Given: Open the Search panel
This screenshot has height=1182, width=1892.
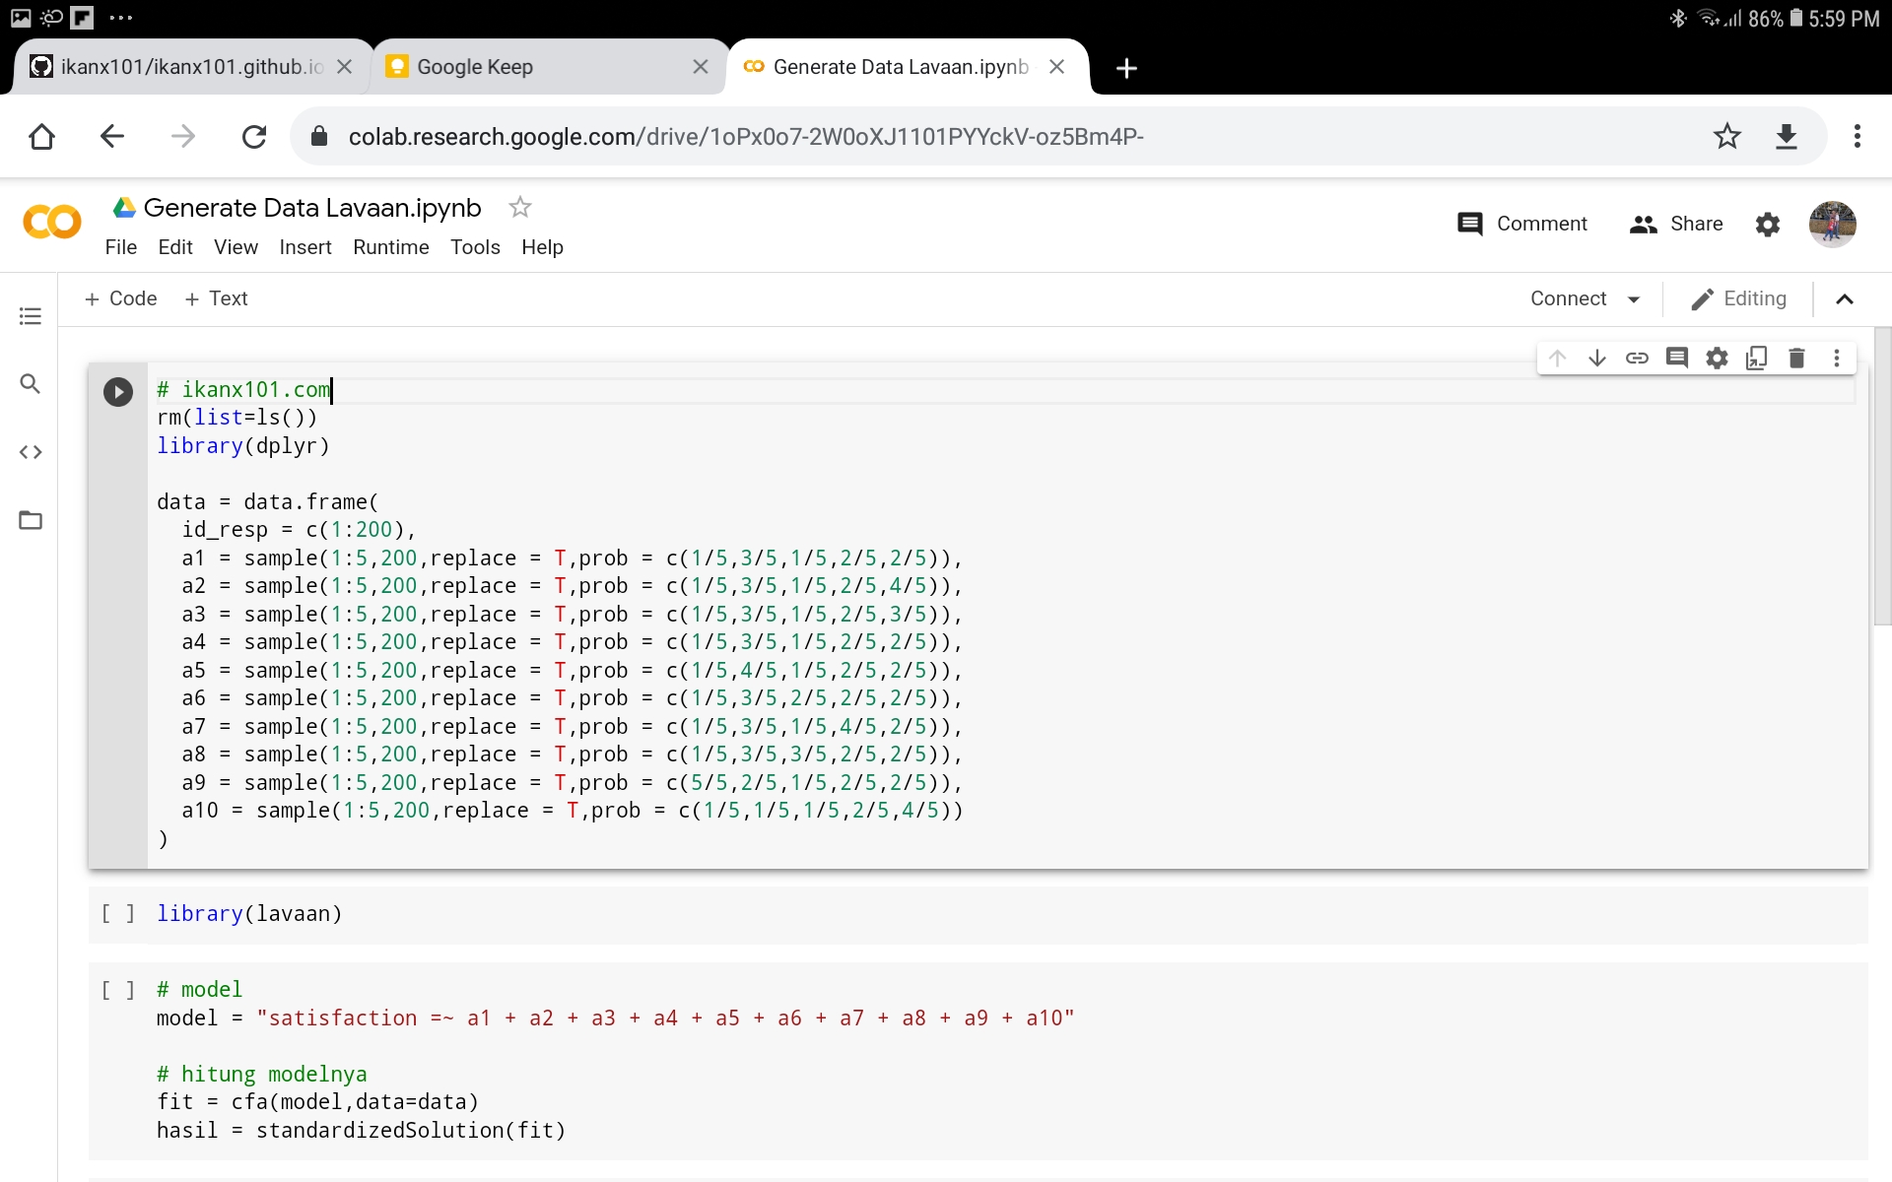Looking at the screenshot, I should [x=32, y=382].
